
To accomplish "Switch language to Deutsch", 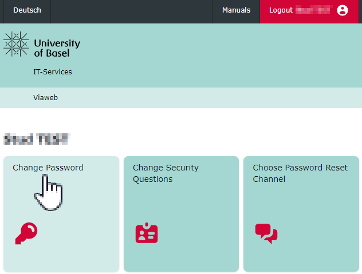I will point(27,10).
